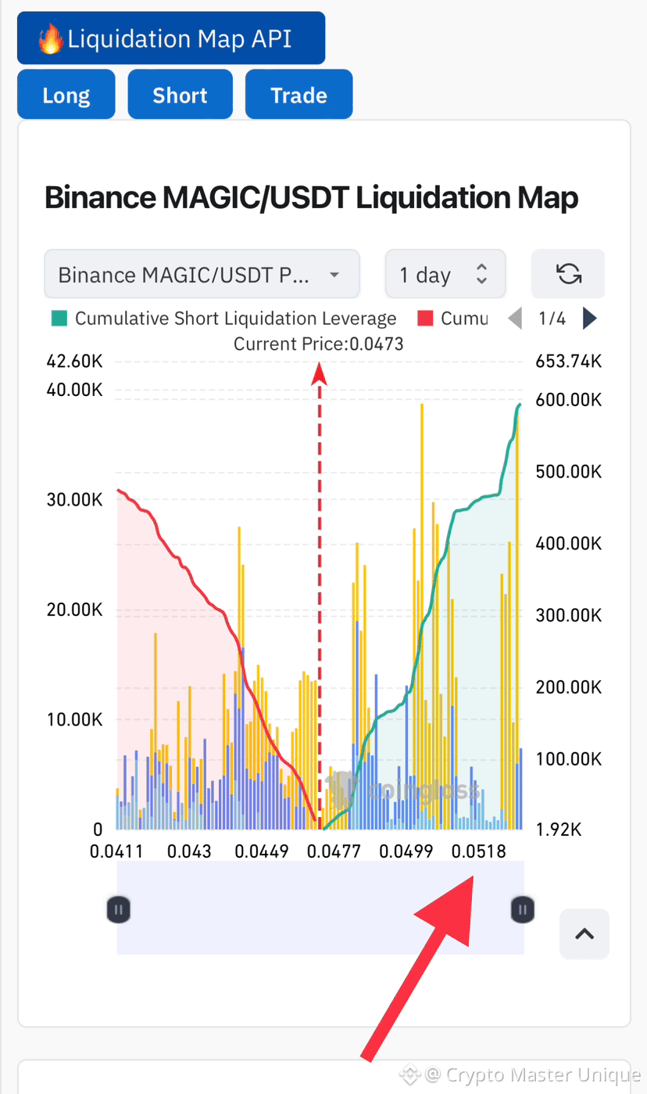Open the Liquidation Map API button
This screenshot has height=1094, width=647.
pos(171,38)
